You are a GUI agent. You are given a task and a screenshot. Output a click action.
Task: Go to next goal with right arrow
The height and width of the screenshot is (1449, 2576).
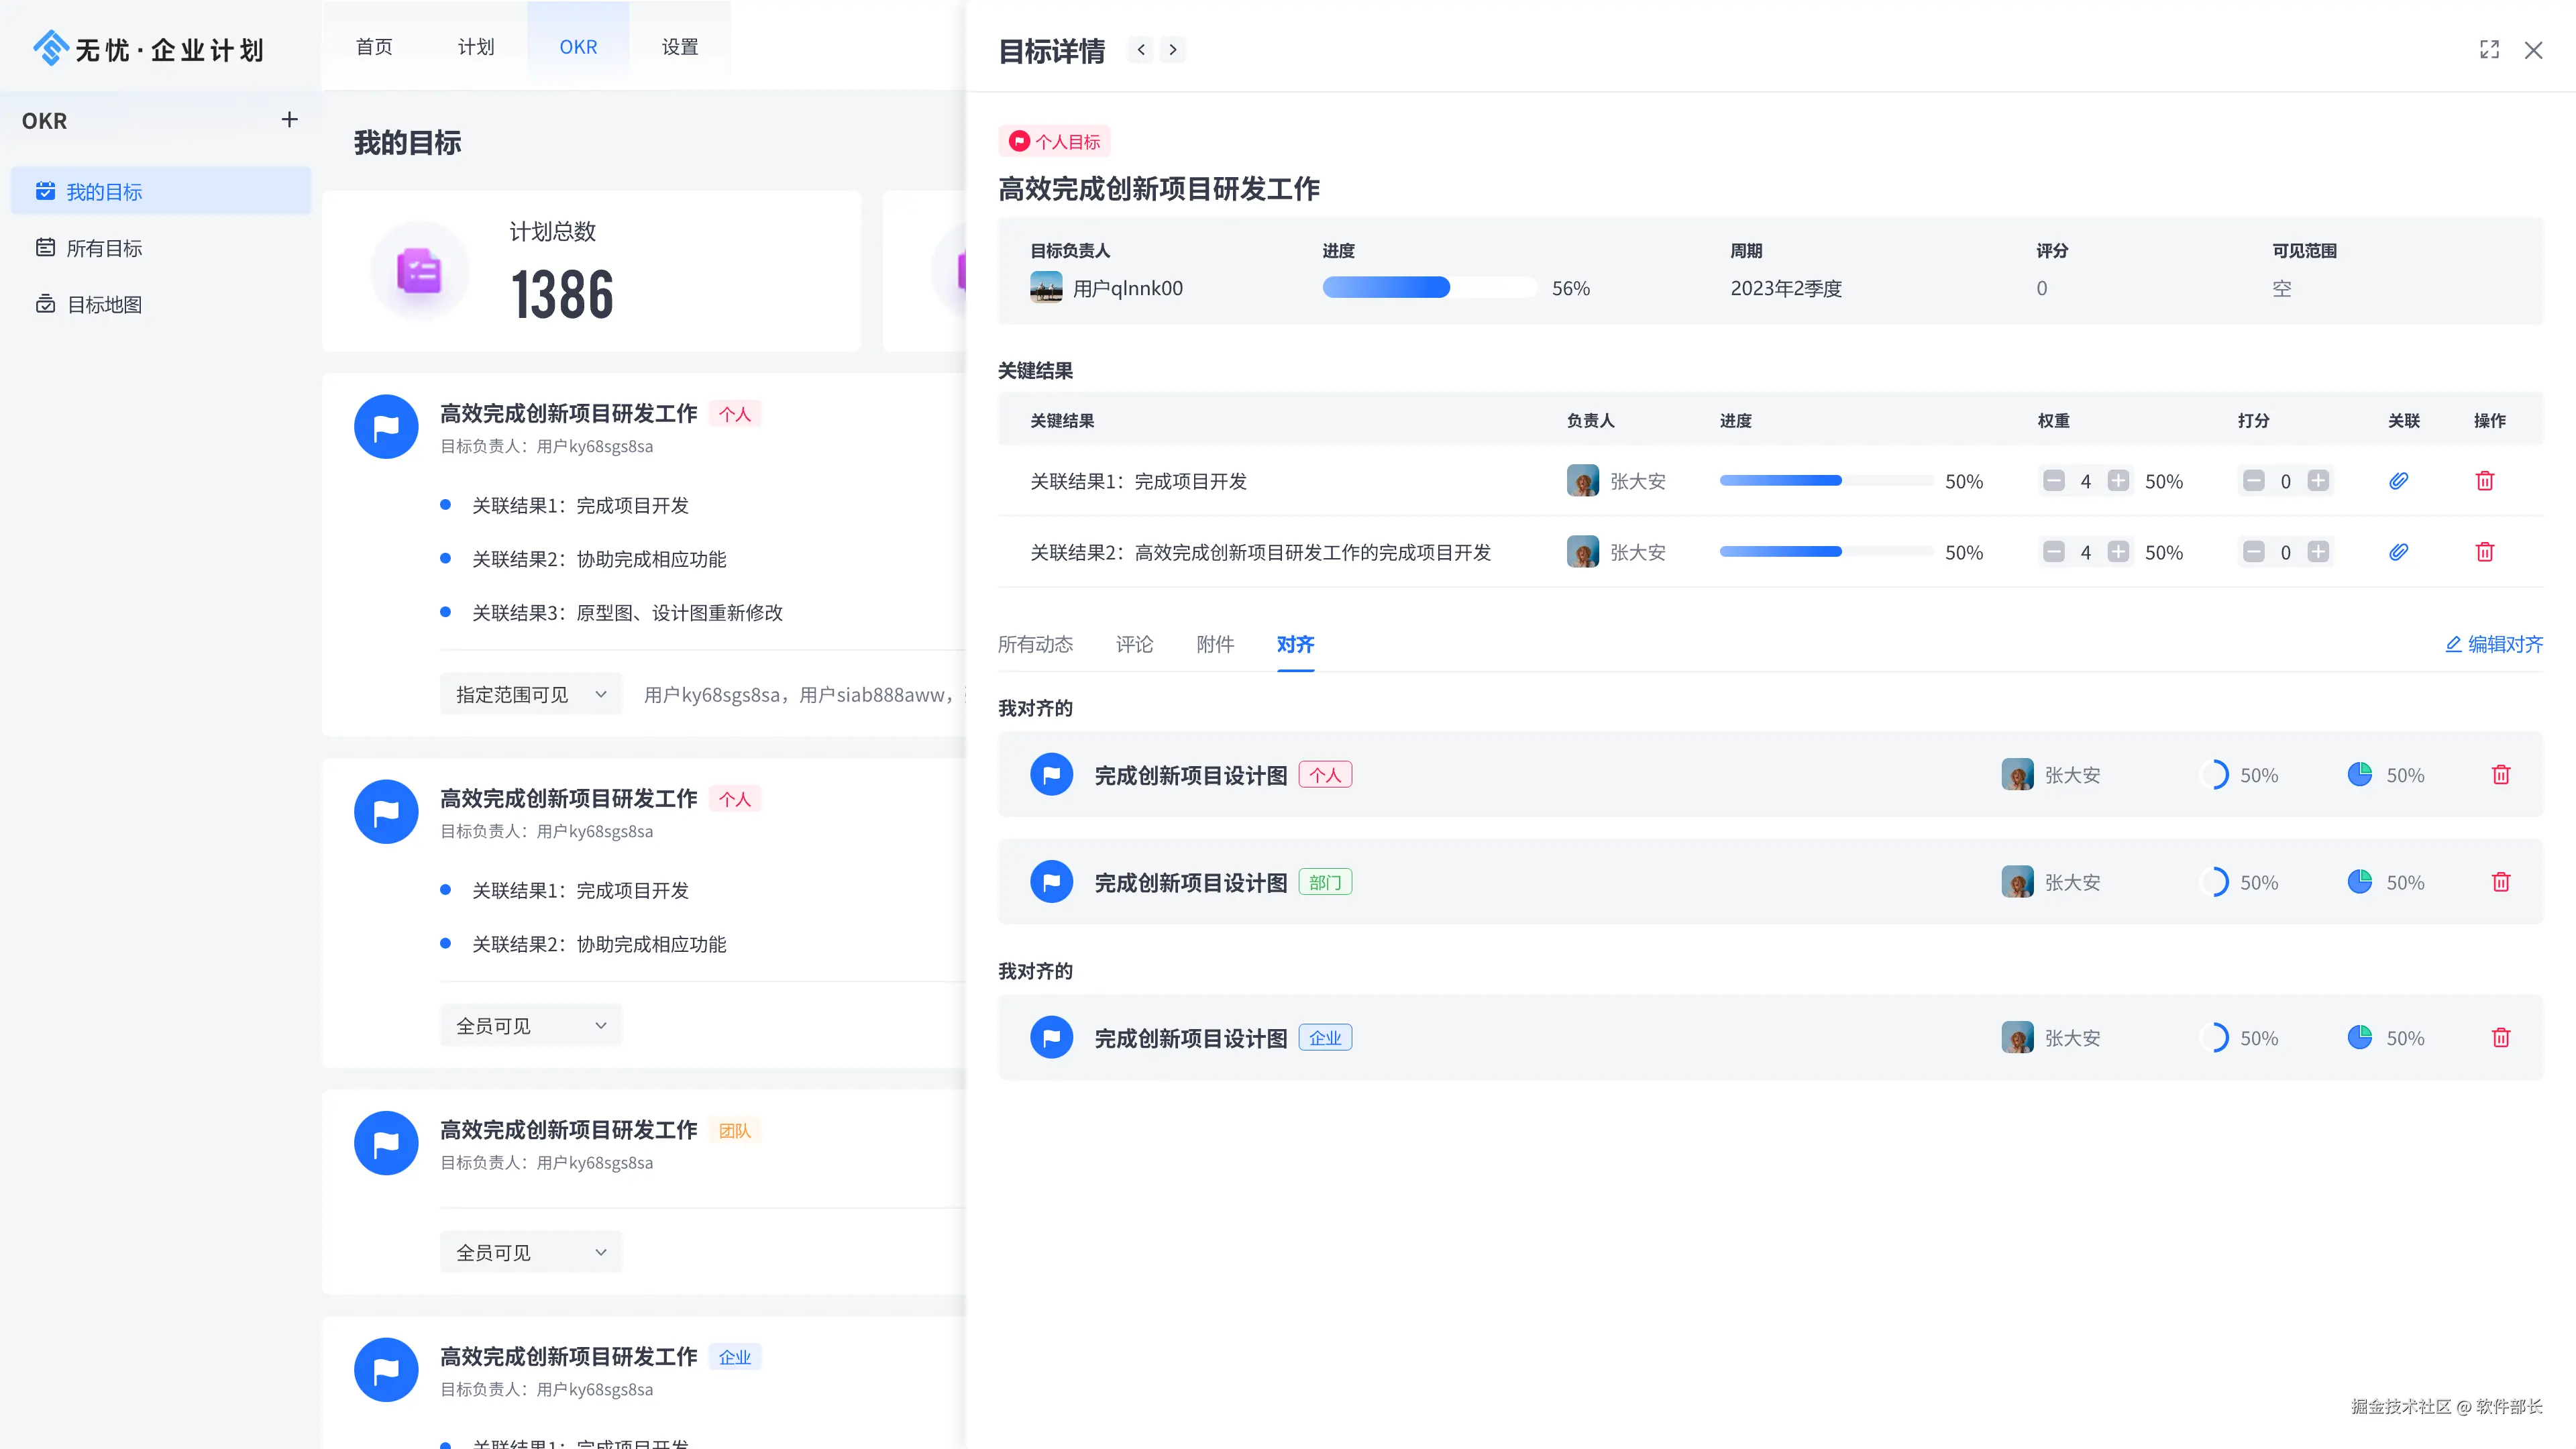click(x=1172, y=50)
